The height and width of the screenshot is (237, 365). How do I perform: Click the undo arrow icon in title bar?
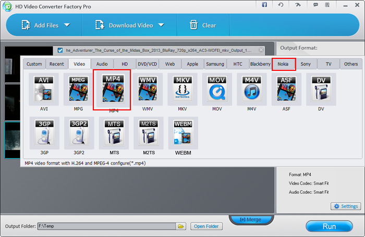(x=281, y=5)
